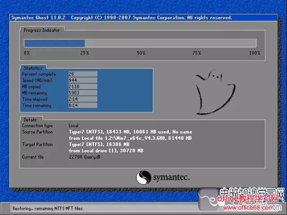Click the 50% progress marker label
Screen dimensions: 287x215
click(x=141, y=53)
